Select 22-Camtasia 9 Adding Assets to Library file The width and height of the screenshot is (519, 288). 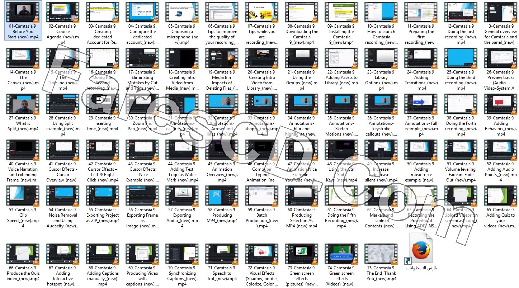pyautogui.click(x=341, y=69)
